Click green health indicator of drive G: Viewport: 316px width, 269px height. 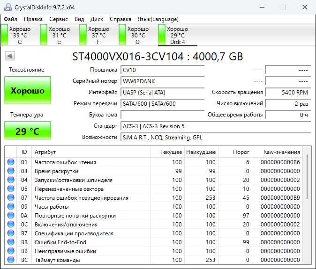click(x=122, y=35)
